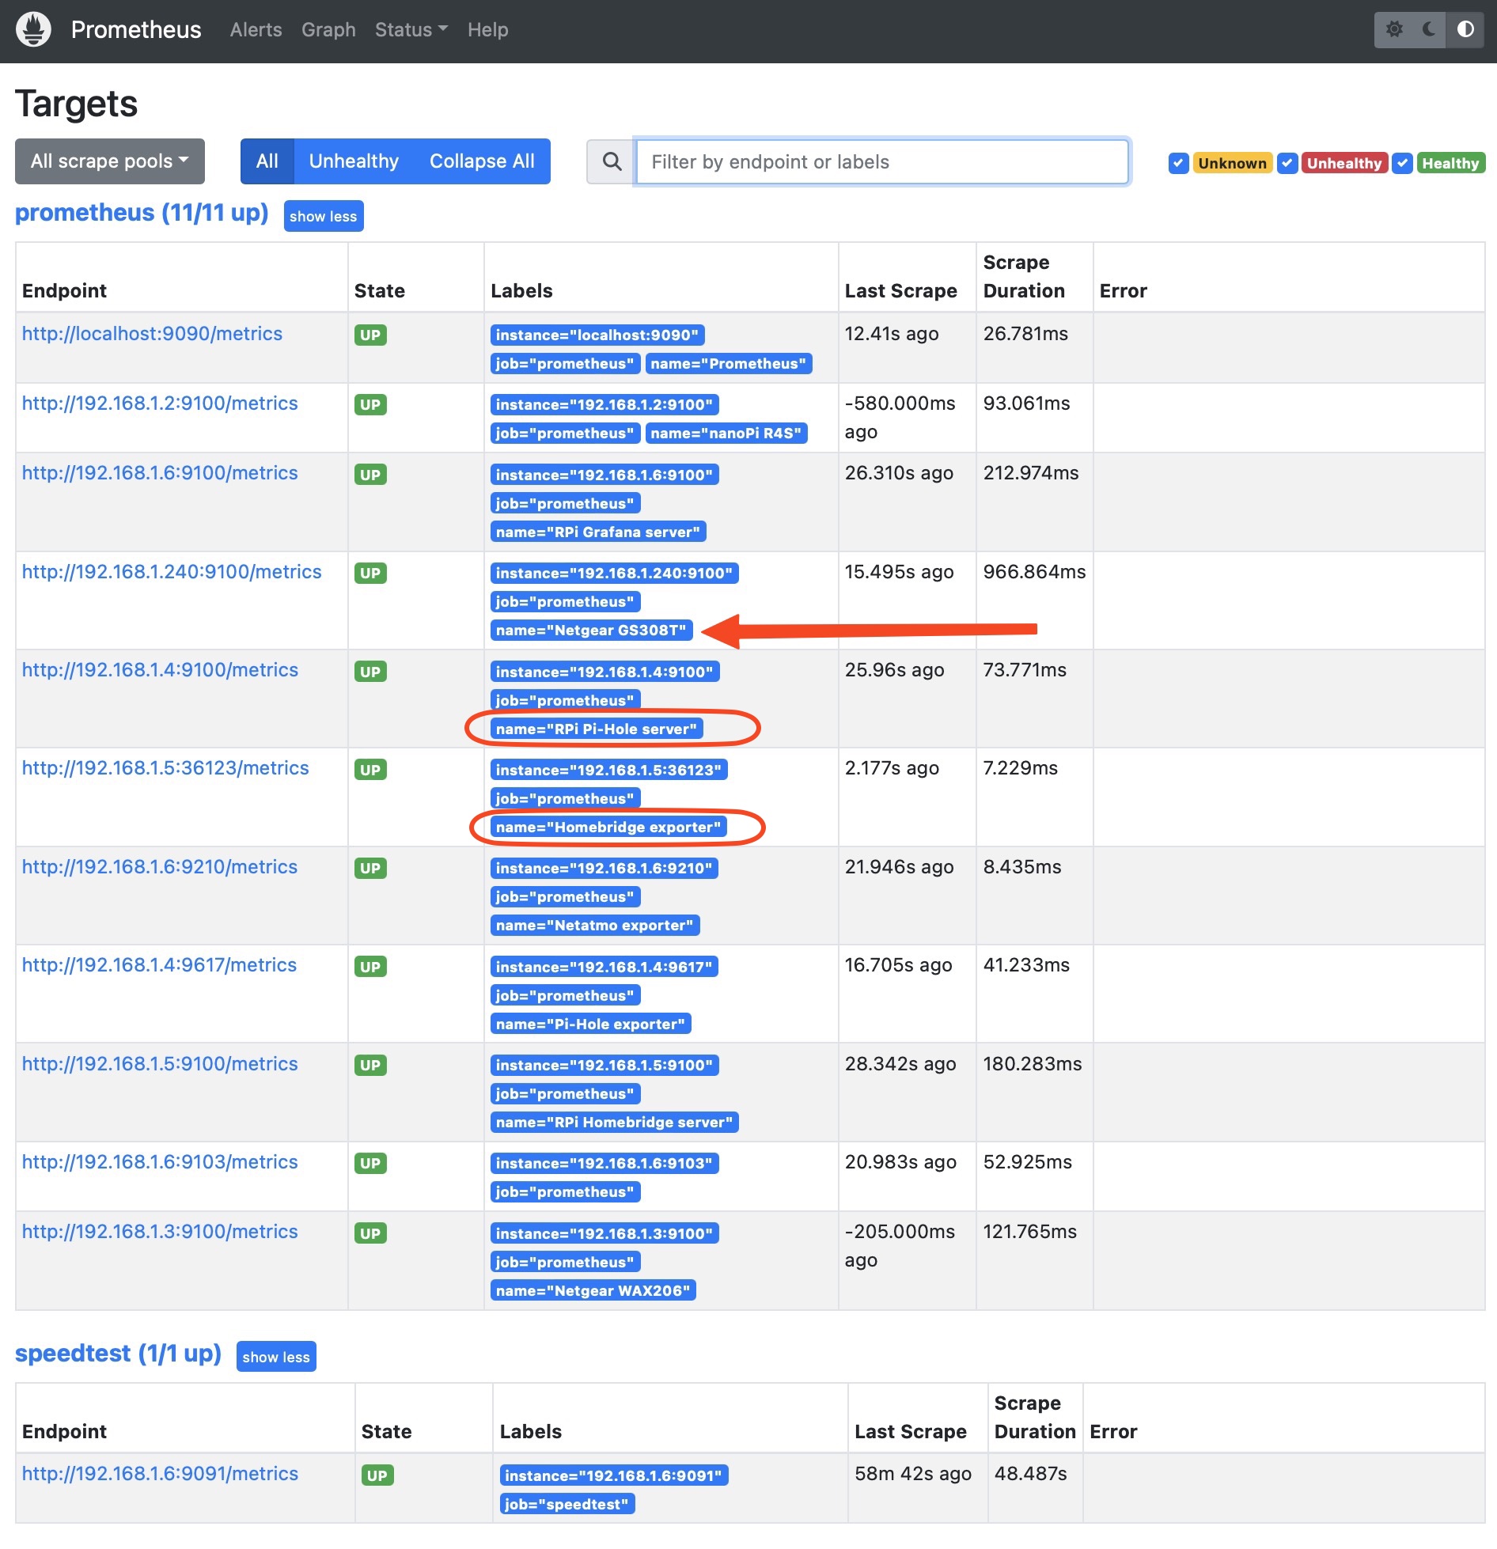Open http://192.168.1.6:9091/metrics endpoint link

point(160,1474)
